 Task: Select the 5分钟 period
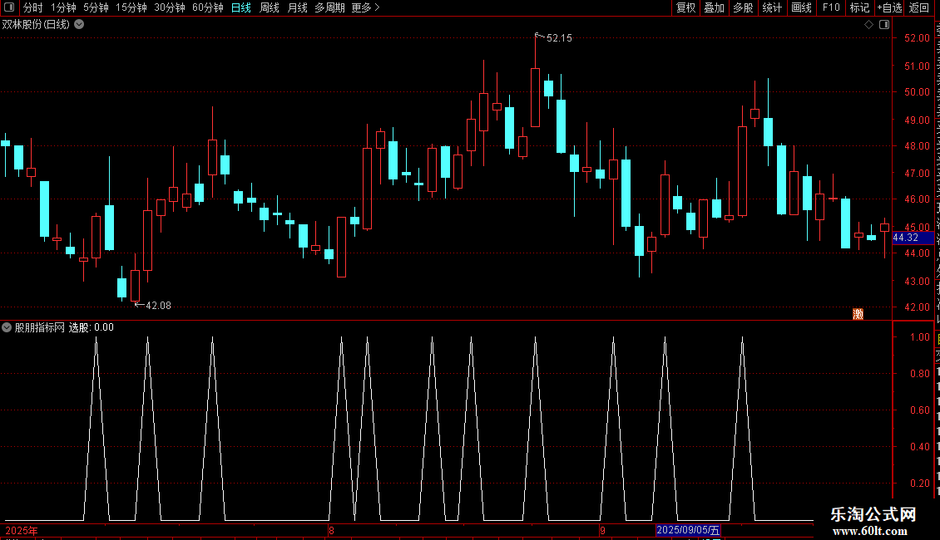click(x=96, y=7)
